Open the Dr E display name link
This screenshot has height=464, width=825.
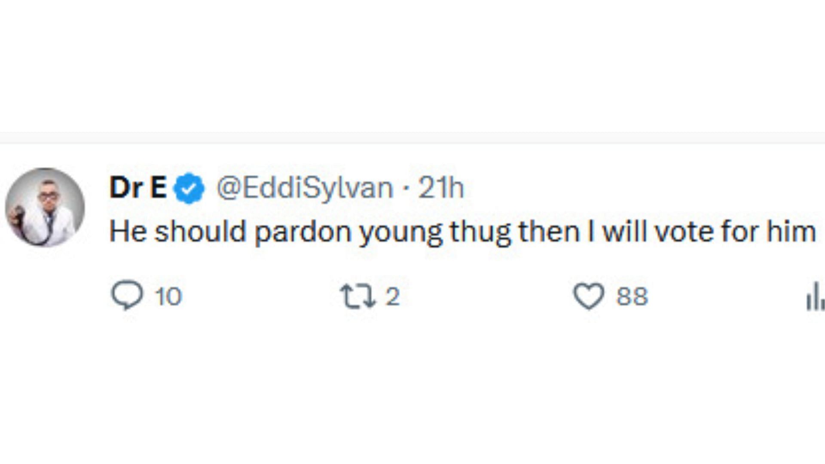tap(138, 188)
